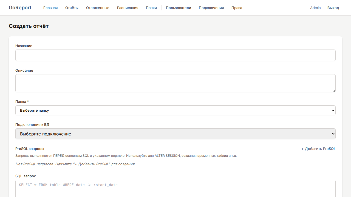Image resolution: width=351 pixels, height=197 pixels.
Task: Navigate to Расписания
Action: 128,8
